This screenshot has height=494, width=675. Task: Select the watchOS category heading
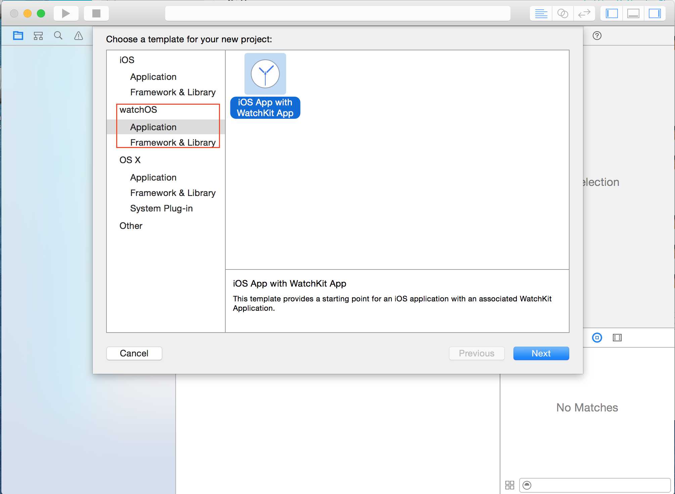click(x=138, y=110)
